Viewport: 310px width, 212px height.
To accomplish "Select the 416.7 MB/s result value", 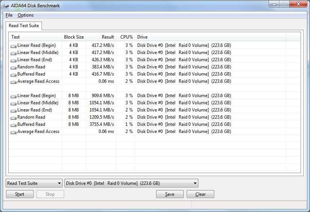I will tap(103, 74).
